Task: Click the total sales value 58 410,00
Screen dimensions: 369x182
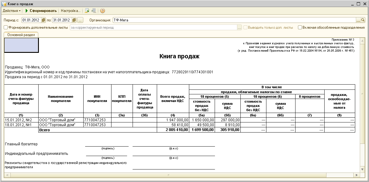Action: [173, 125]
